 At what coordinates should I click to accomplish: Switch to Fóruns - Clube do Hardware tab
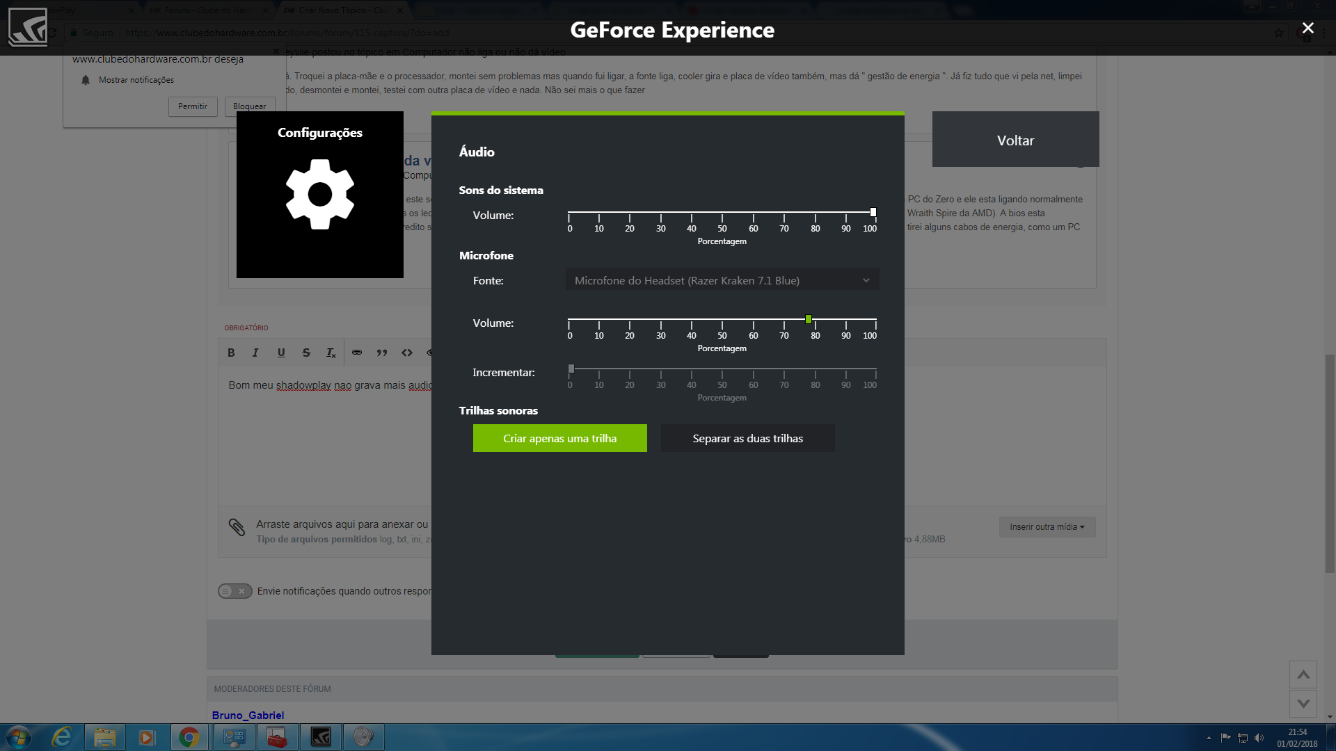pos(207,10)
